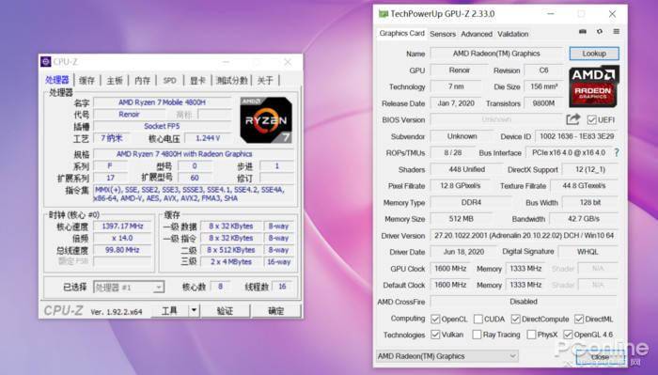Click the Ryzen 7 logo in CPU-Z
Viewport: 658px width, 375px height.
[266, 120]
